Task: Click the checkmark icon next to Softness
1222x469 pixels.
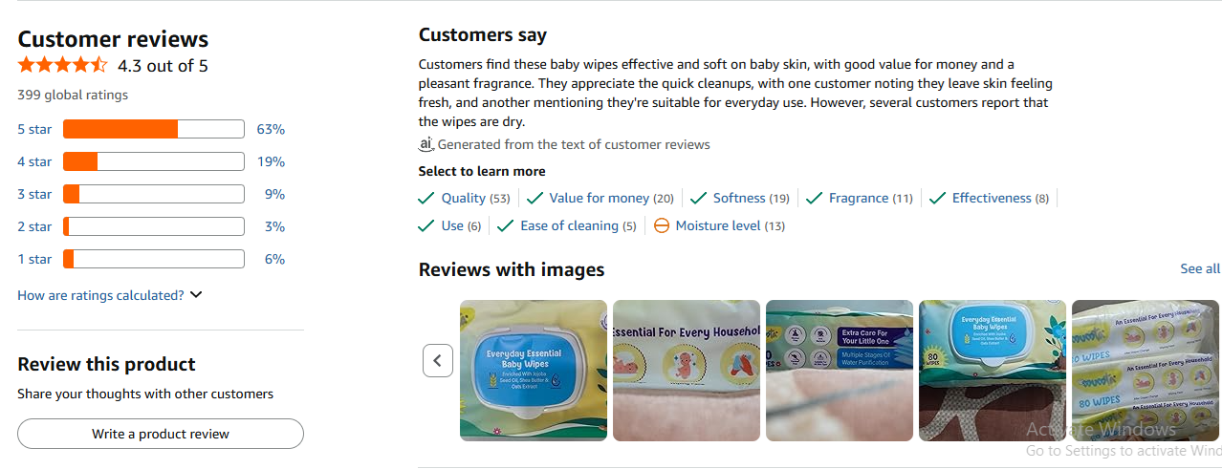Action: (x=698, y=199)
